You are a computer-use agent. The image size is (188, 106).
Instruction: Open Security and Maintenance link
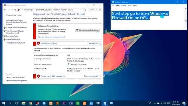coord(16,77)
